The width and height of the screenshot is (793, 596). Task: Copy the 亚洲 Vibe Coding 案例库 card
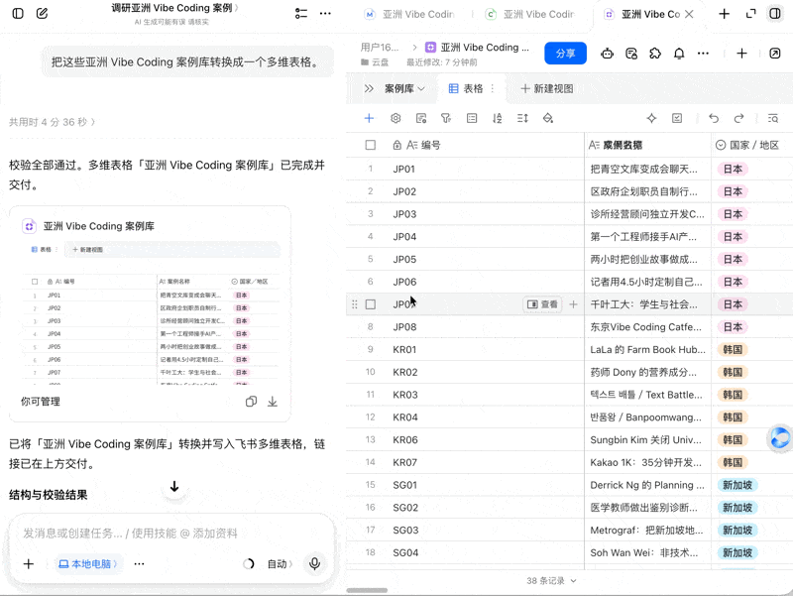click(251, 402)
